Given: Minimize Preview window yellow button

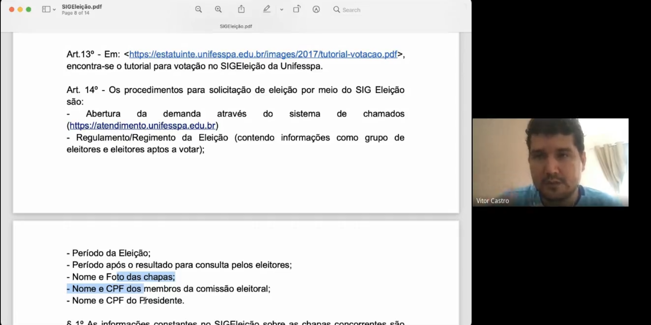Looking at the screenshot, I should pos(20,9).
